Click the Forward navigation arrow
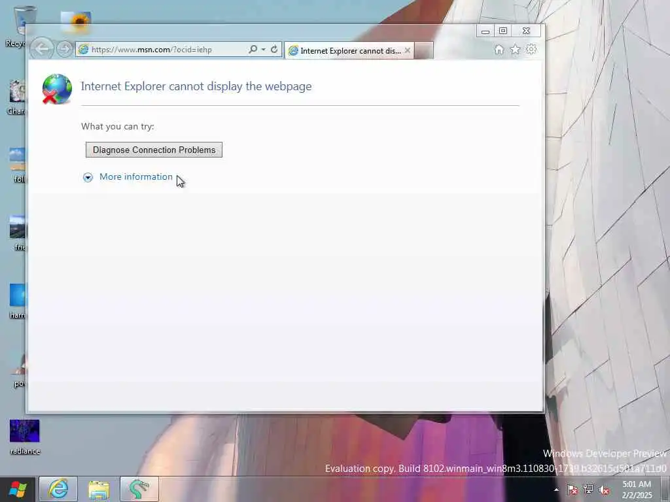The width and height of the screenshot is (670, 502). 64,50
